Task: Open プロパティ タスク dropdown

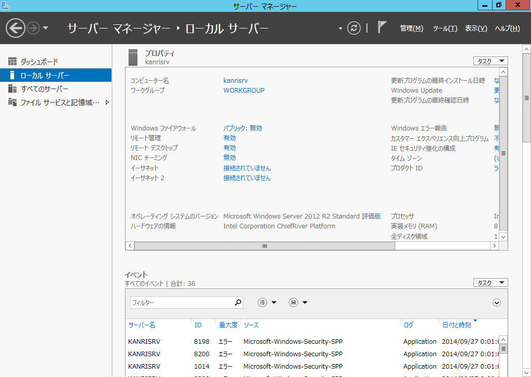Action: 491,61
